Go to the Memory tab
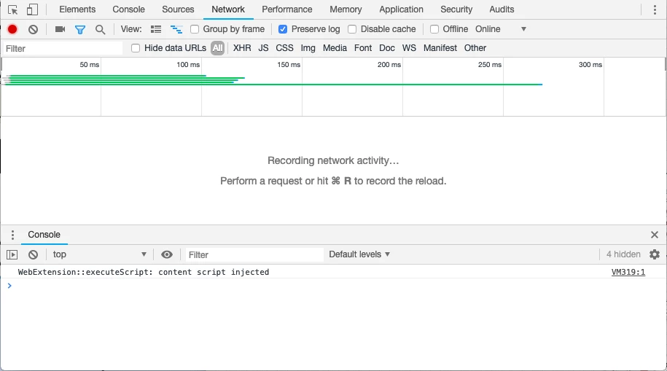 [346, 9]
